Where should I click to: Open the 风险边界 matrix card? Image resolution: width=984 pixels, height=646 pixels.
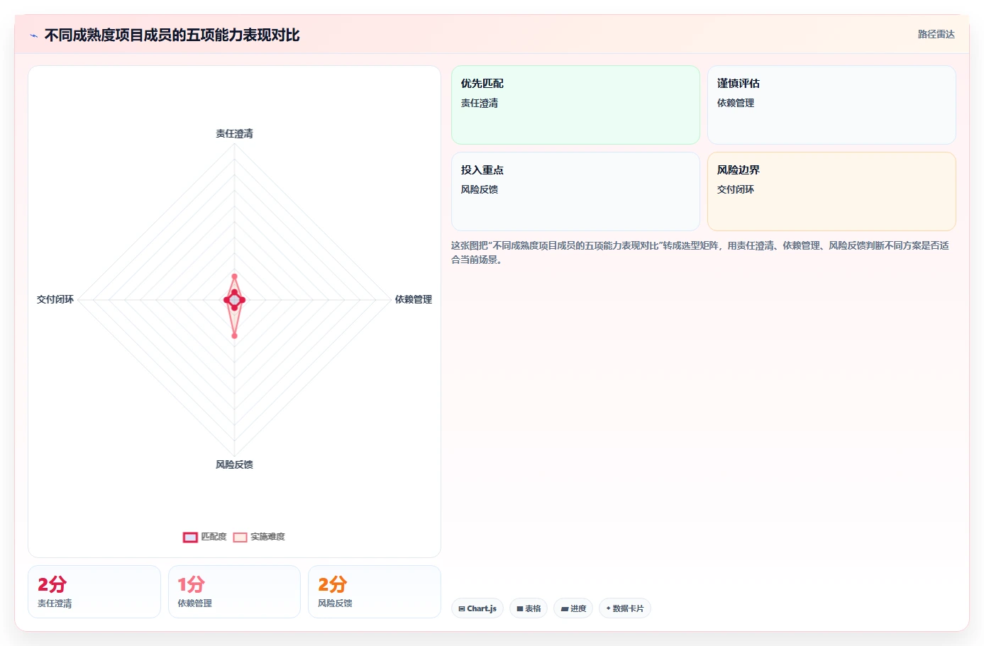pos(831,191)
